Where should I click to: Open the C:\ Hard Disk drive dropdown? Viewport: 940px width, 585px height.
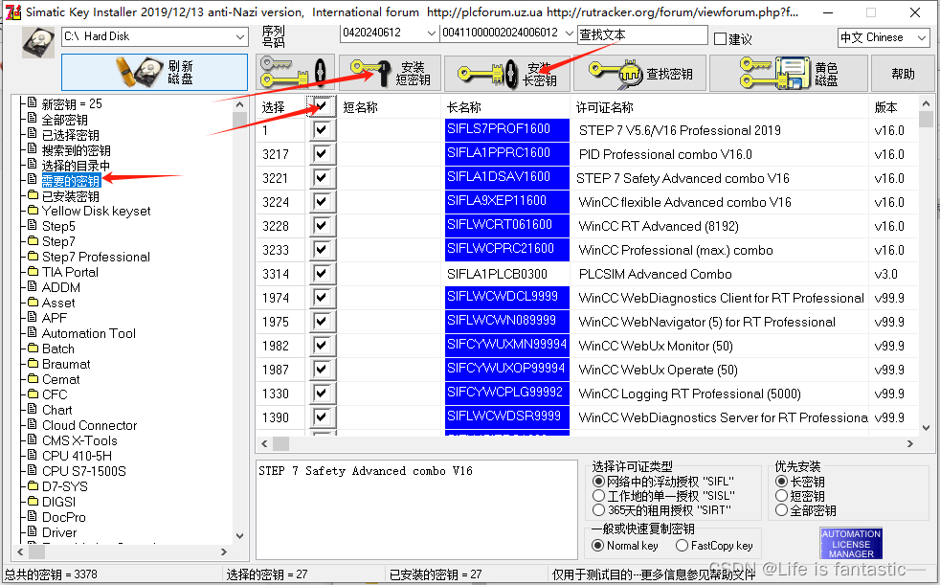coord(240,36)
